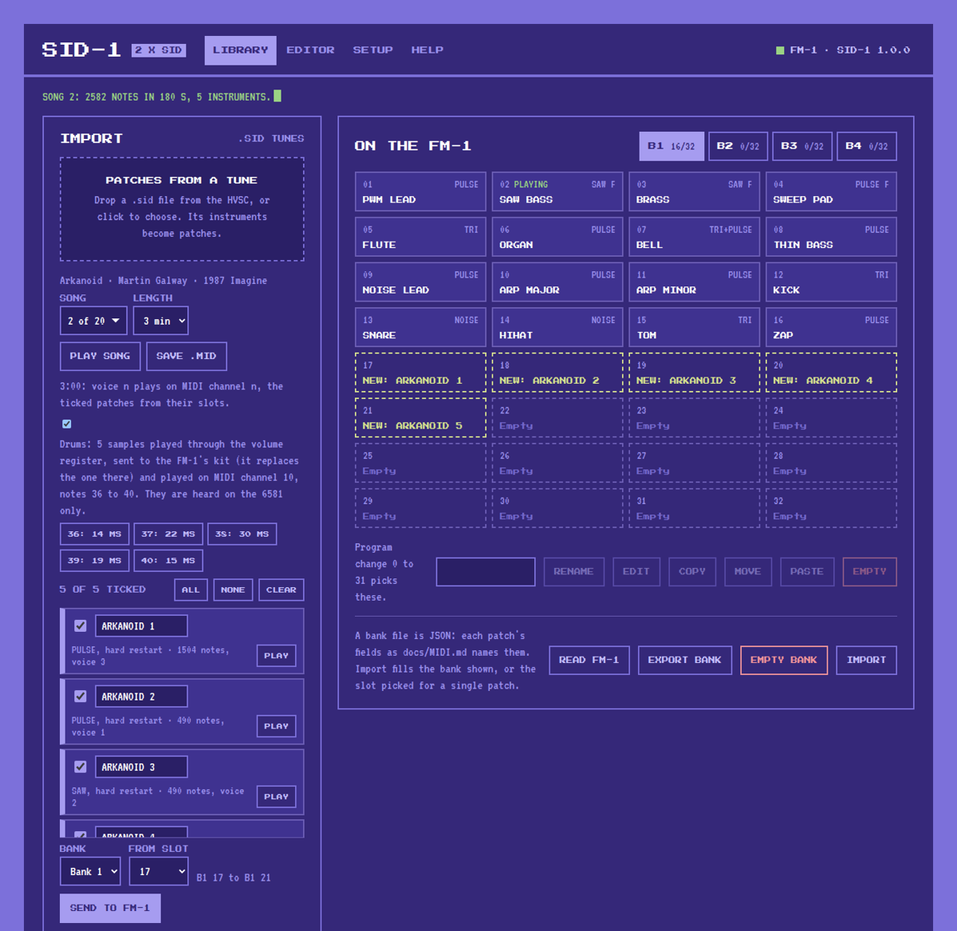Select slot 17 New: Arkanoid 1
This screenshot has width=957, height=931.
[x=420, y=373]
